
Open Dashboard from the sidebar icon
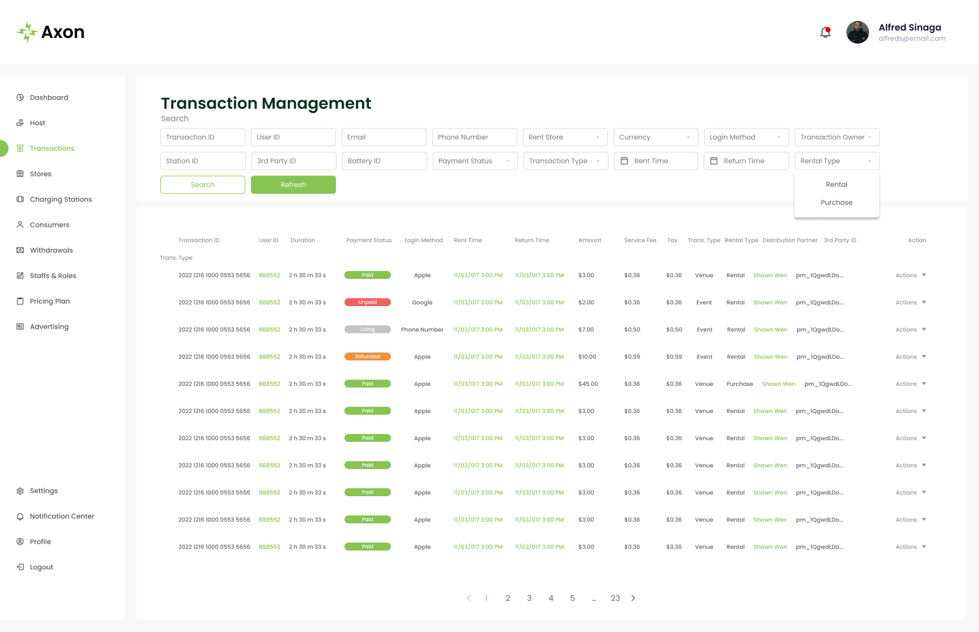[x=20, y=97]
